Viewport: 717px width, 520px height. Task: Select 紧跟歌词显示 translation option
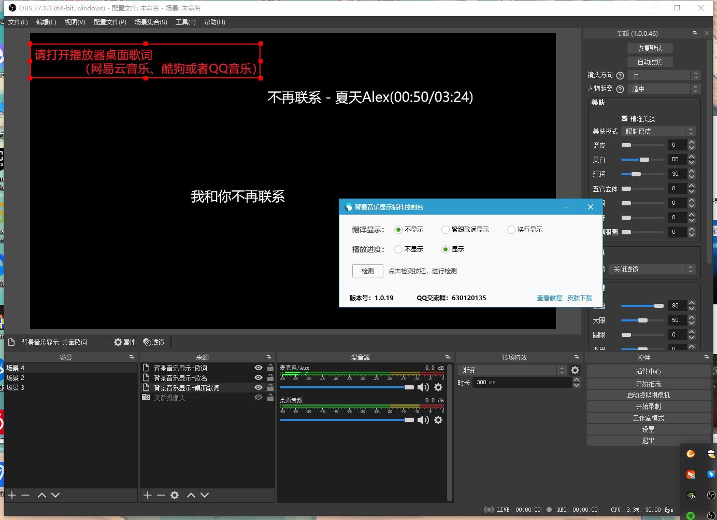(x=445, y=230)
